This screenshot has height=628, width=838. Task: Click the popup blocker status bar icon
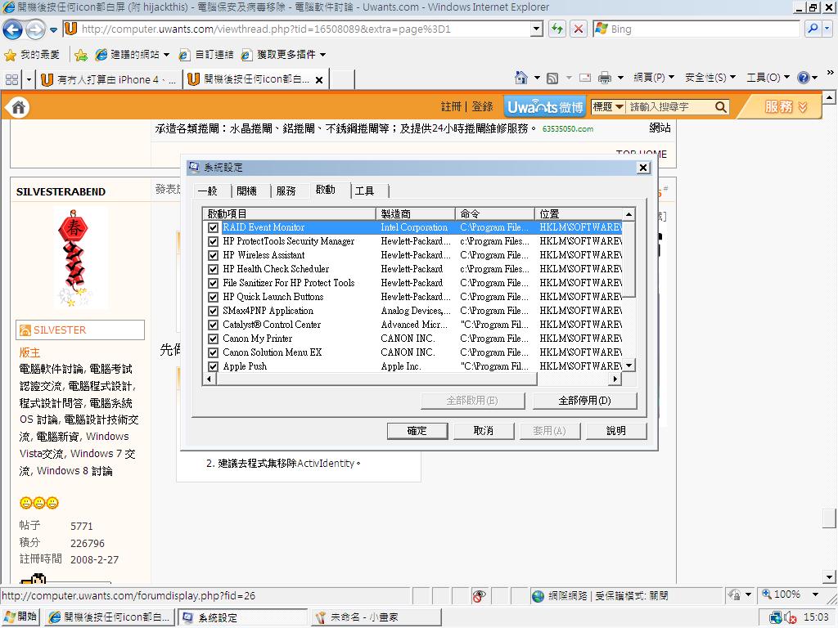480,596
